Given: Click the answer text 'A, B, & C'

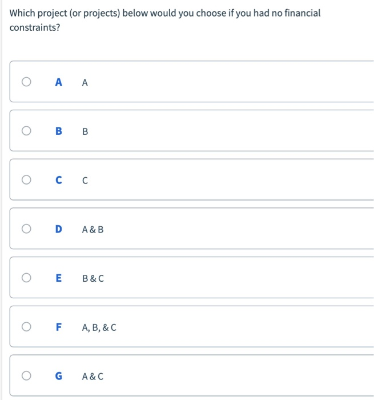Looking at the screenshot, I should click(99, 328).
